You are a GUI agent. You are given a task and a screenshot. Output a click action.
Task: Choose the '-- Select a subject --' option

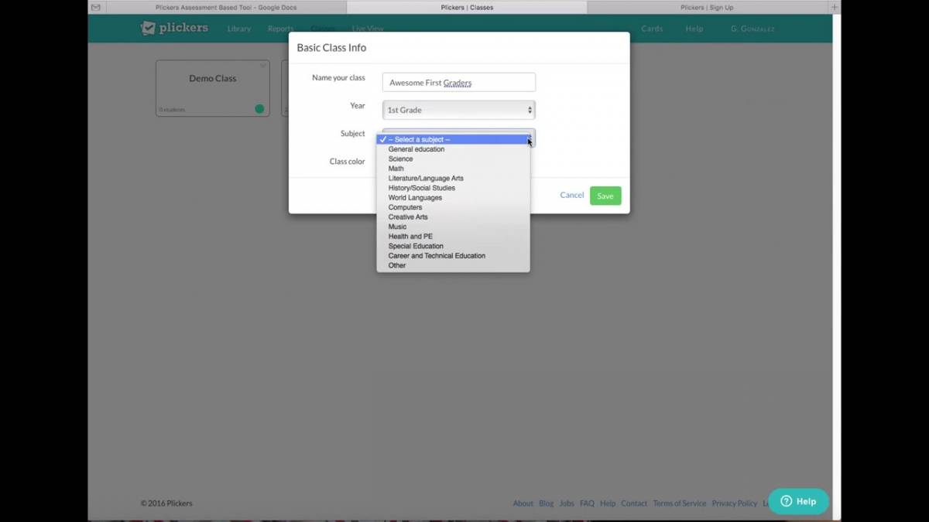pos(453,139)
